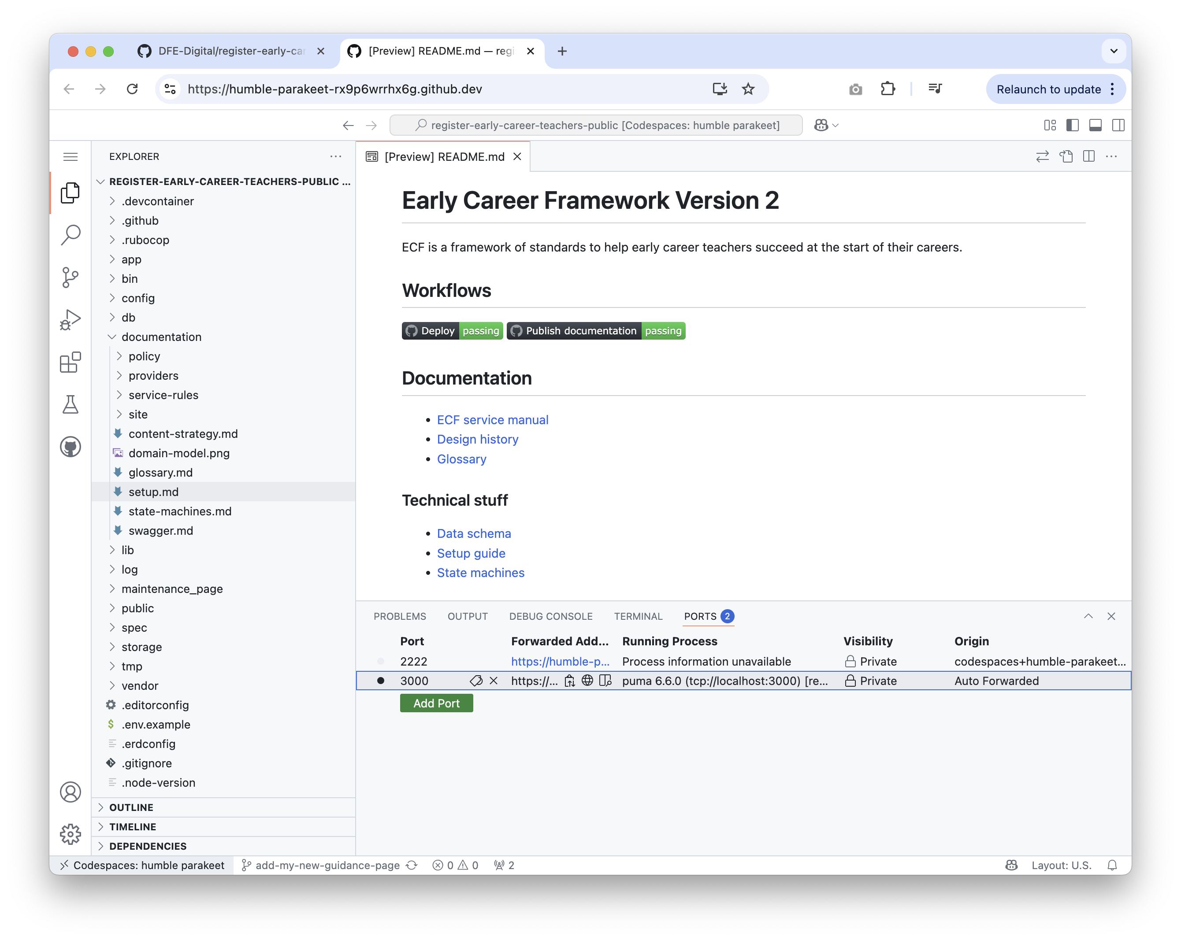This screenshot has height=940, width=1181.
Task: Stop forwarding port 3000
Action: click(x=494, y=681)
